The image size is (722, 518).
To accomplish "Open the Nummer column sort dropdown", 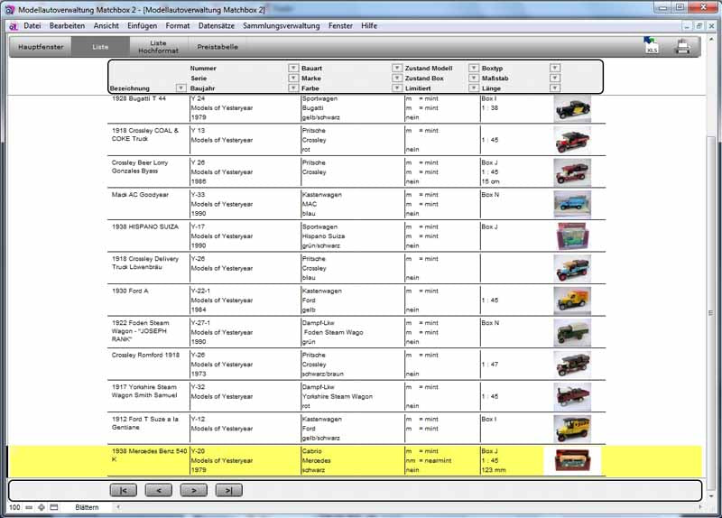I will coord(292,68).
